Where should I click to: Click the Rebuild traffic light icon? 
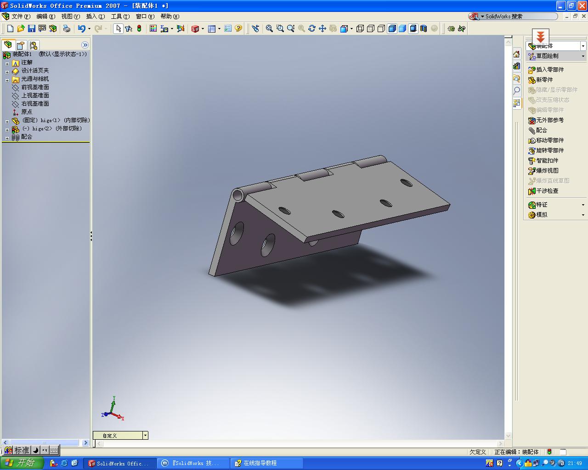(x=139, y=28)
